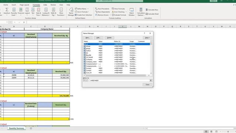Select cell containing 25698

tap(14, 75)
